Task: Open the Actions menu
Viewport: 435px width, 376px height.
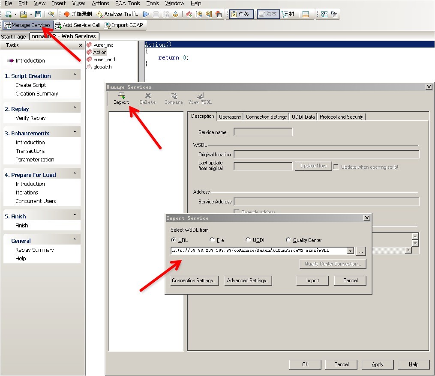Action: (x=100, y=3)
